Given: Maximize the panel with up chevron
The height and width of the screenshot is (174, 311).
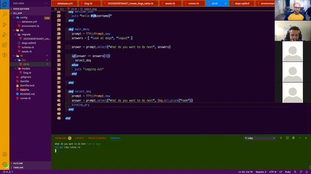Looking at the screenshot, I should click(300, 138).
